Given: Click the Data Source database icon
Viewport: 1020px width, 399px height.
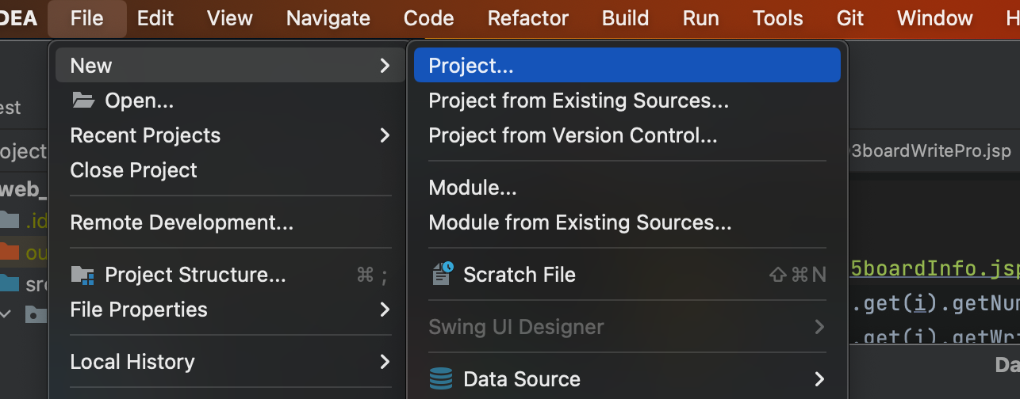Looking at the screenshot, I should click(441, 378).
